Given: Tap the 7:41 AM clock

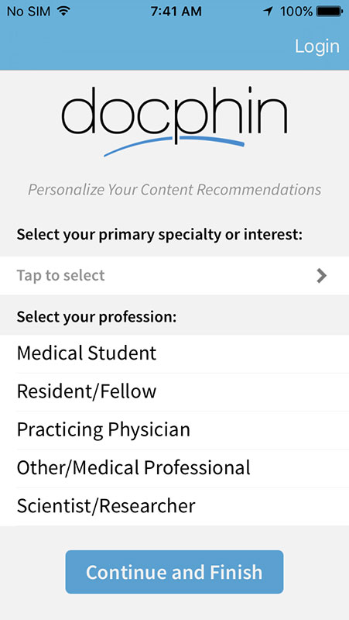Looking at the screenshot, I should pos(176,12).
